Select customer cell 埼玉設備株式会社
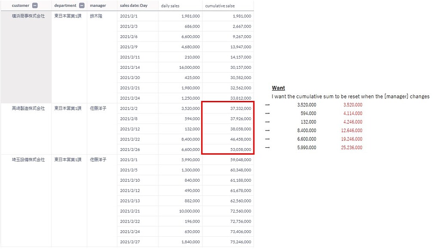The width and height of the screenshot is (440, 250). (x=28, y=159)
